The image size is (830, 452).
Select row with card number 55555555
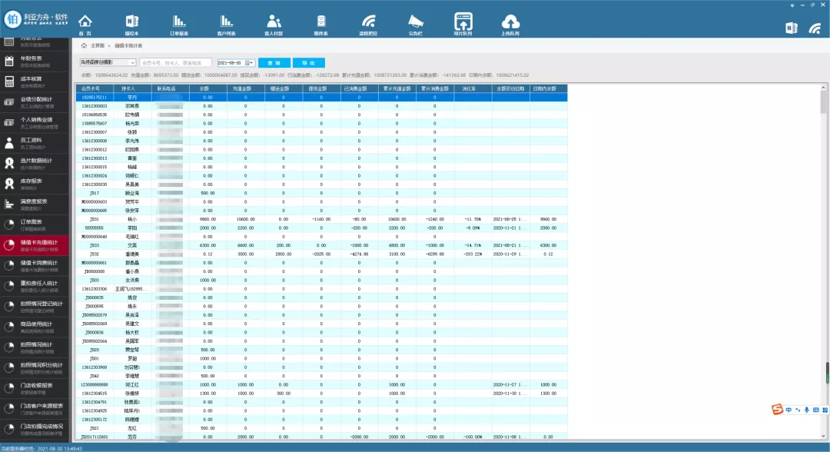coord(321,228)
